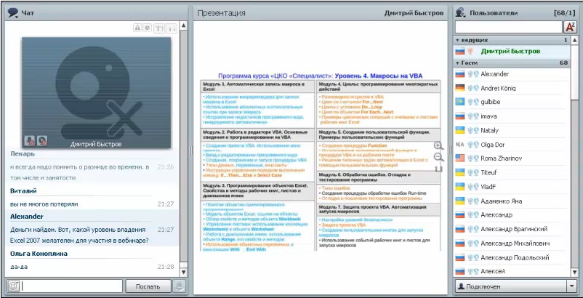Viewport: 583px width, 298px height.
Task: Click the second status icon in Алексей's row
Action: tap(476, 272)
